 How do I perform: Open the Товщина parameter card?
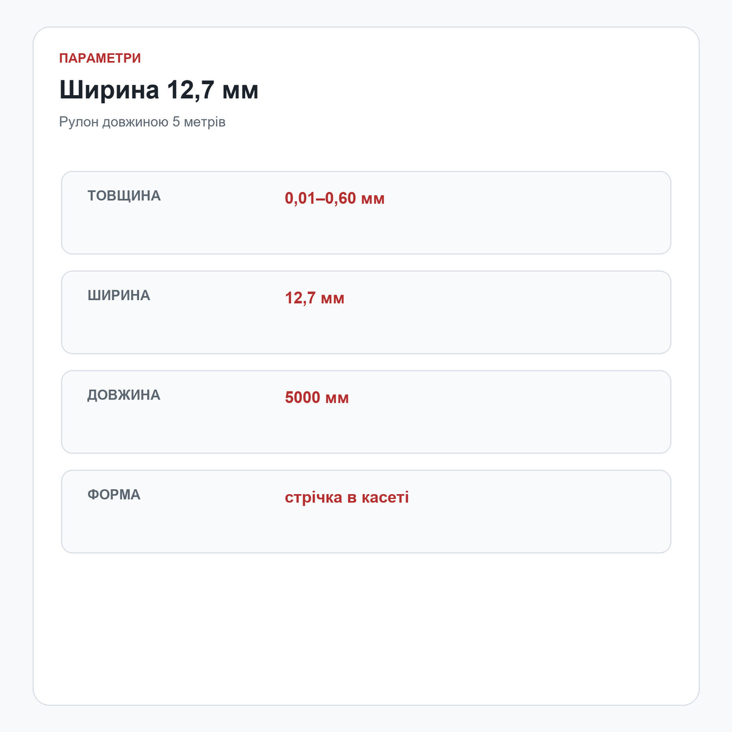tap(366, 213)
